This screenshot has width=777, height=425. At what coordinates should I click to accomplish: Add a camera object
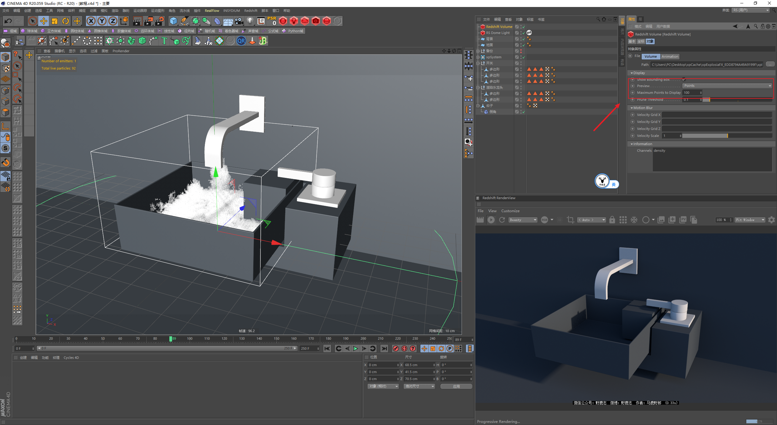pos(239,21)
